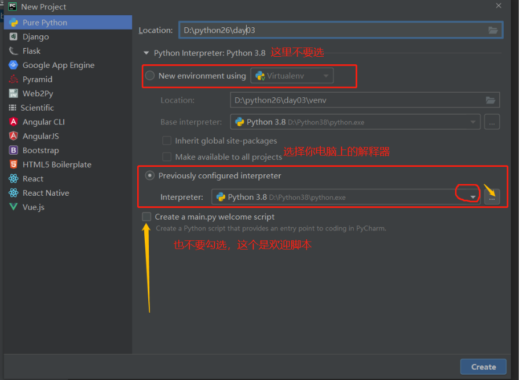
Task: Browse for the venv location folder
Action: click(x=490, y=100)
